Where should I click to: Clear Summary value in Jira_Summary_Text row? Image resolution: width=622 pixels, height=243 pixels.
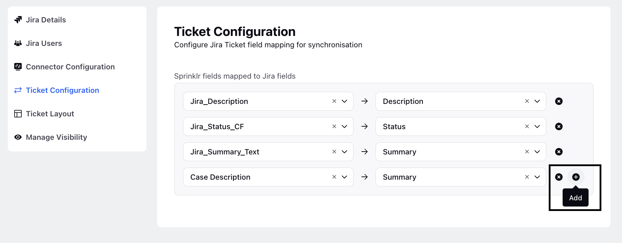527,152
